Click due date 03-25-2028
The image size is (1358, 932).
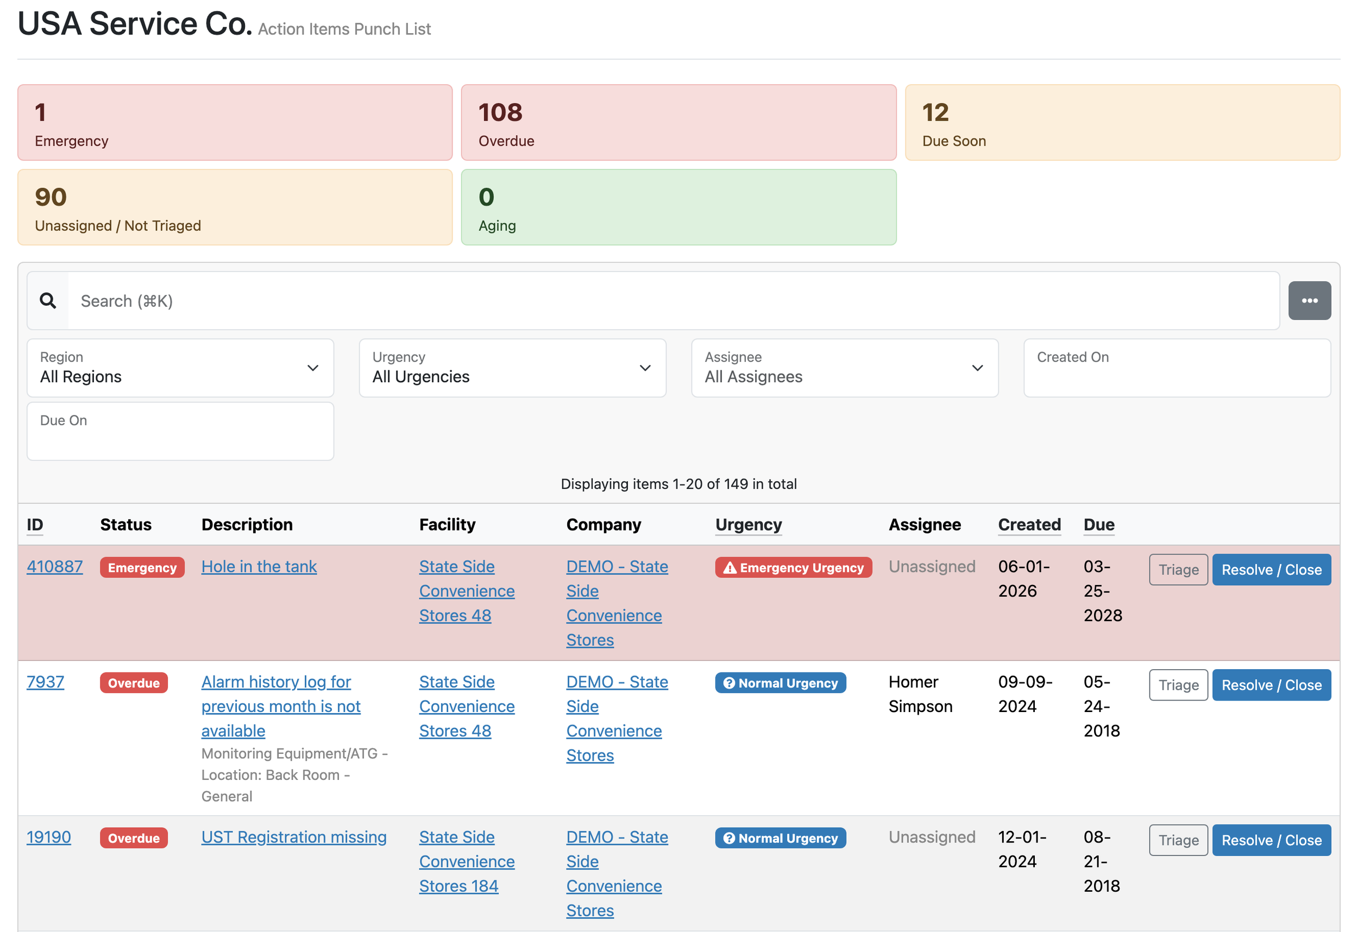click(1103, 591)
